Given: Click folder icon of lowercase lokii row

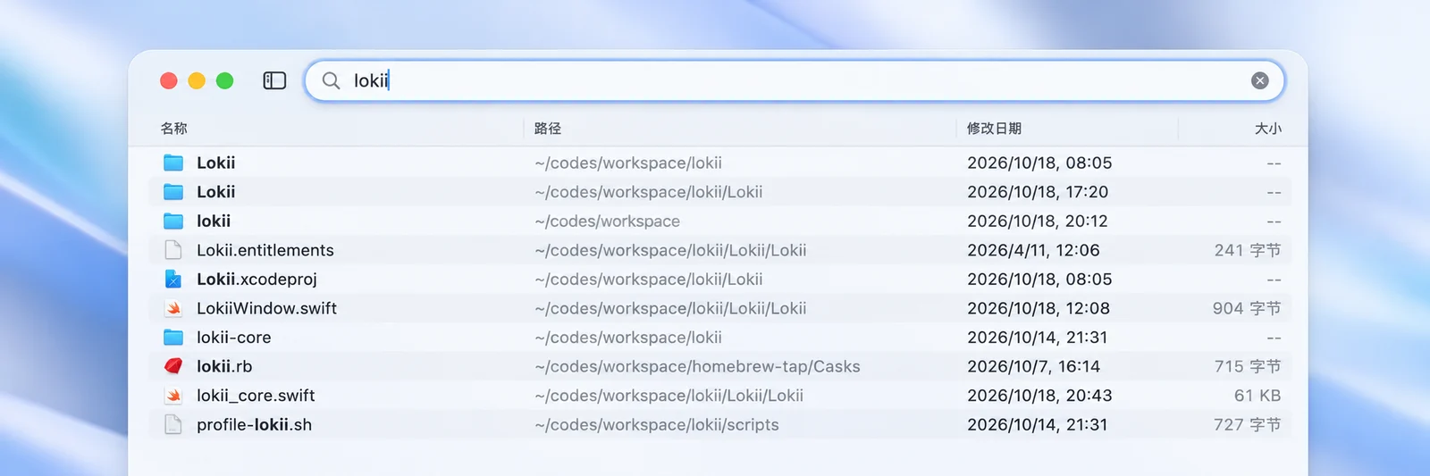Looking at the screenshot, I should [x=173, y=221].
